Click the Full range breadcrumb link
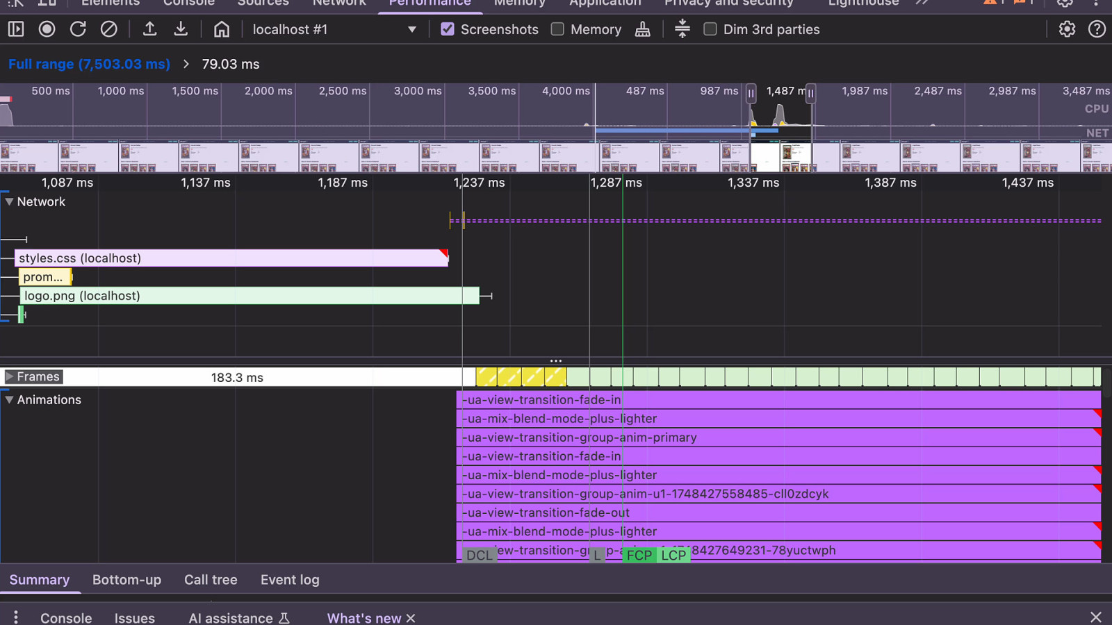Image resolution: width=1112 pixels, height=625 pixels. [x=89, y=64]
